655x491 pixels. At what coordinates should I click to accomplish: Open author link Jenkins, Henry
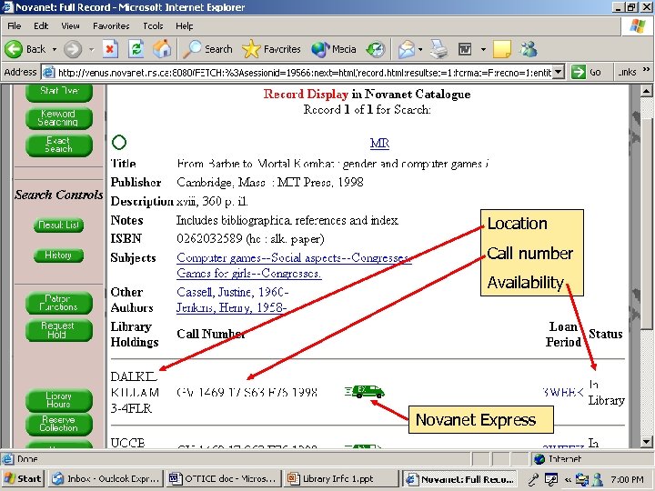pyautogui.click(x=231, y=307)
